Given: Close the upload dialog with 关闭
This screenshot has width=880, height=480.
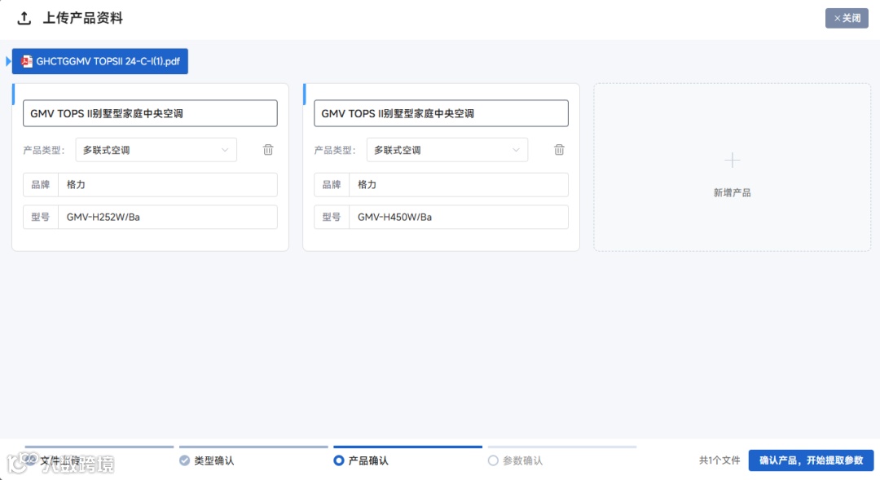Looking at the screenshot, I should tap(847, 18).
